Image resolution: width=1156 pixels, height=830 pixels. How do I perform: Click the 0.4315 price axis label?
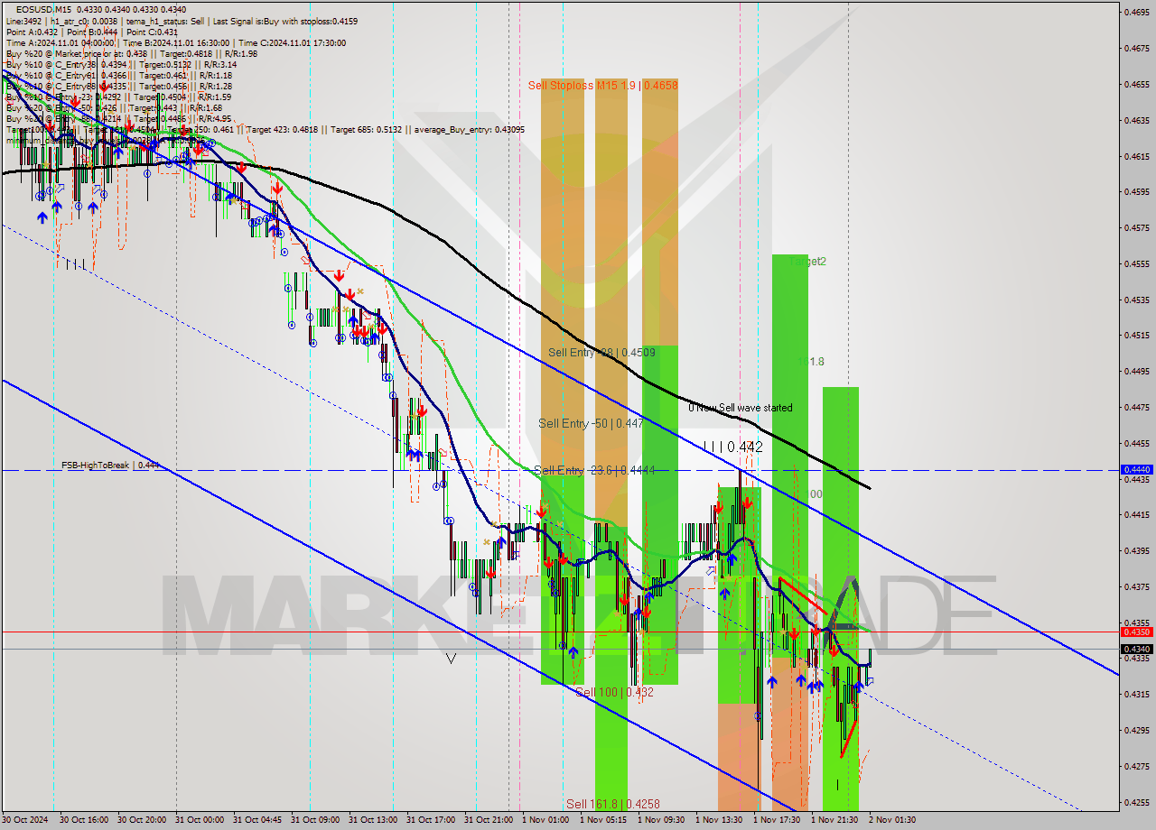coord(1135,694)
